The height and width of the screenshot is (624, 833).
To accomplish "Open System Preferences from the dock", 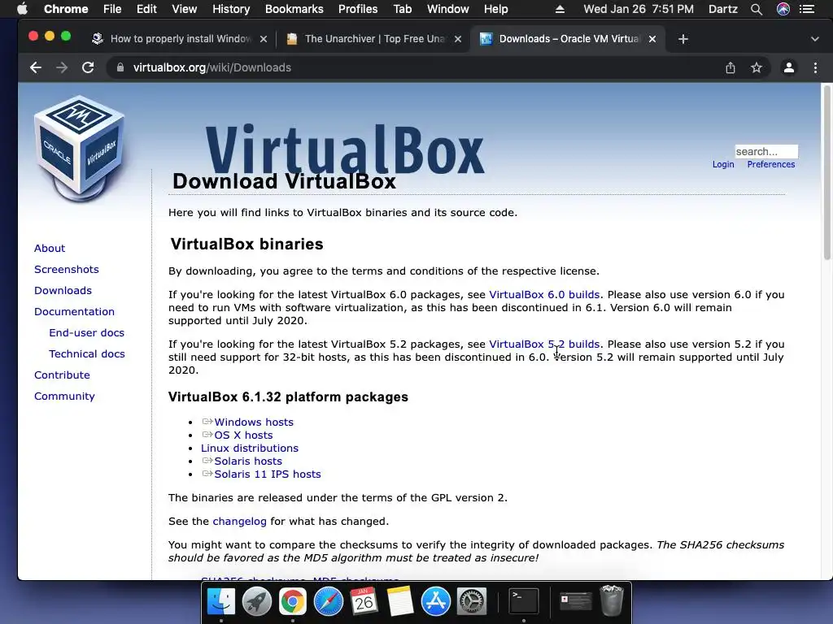I will click(472, 601).
